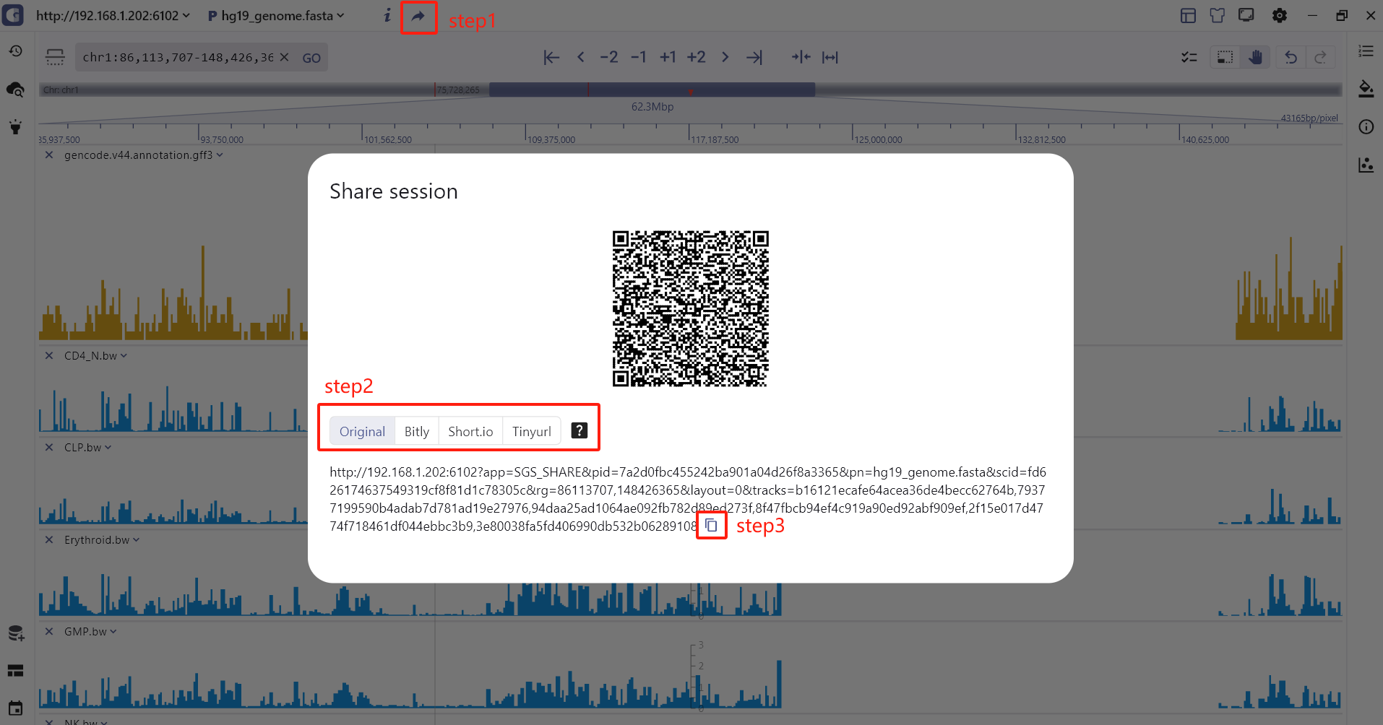Image resolution: width=1383 pixels, height=725 pixels.
Task: Open the share help question mark icon
Action: [580, 430]
